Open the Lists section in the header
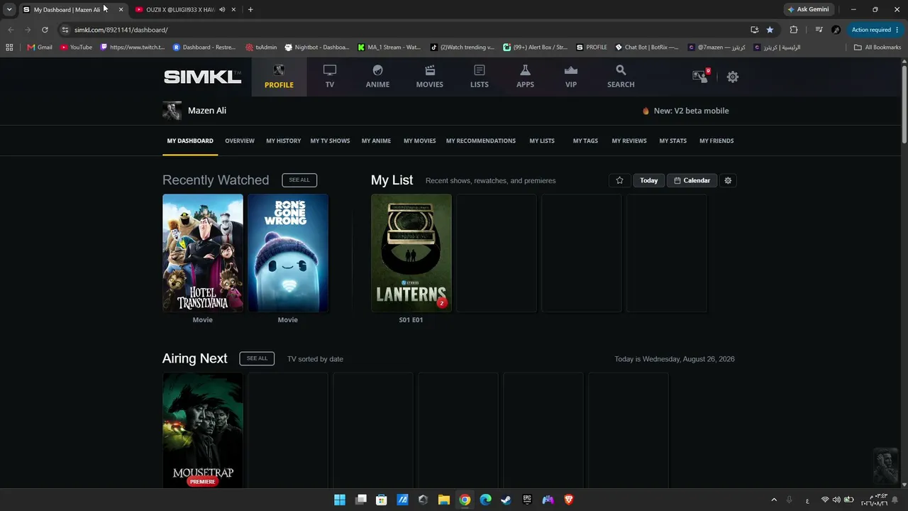This screenshot has width=908, height=511. [x=480, y=77]
